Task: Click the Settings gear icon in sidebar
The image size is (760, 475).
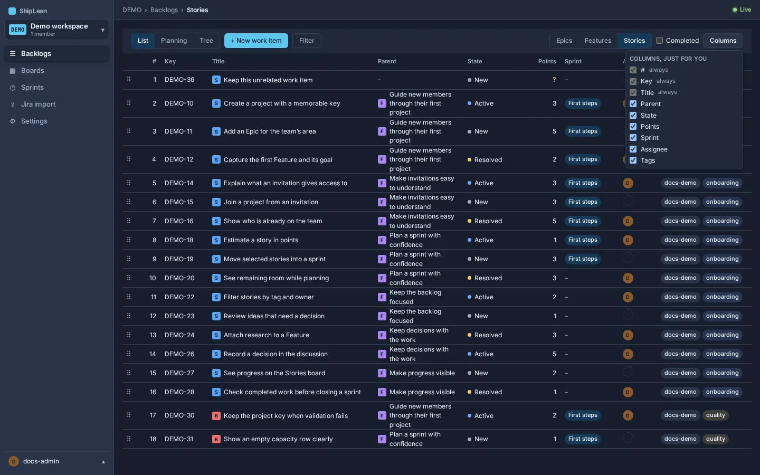Action: pyautogui.click(x=13, y=121)
